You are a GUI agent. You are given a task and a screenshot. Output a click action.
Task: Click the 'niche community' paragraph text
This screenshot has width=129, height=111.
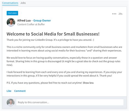tap(64, 49)
